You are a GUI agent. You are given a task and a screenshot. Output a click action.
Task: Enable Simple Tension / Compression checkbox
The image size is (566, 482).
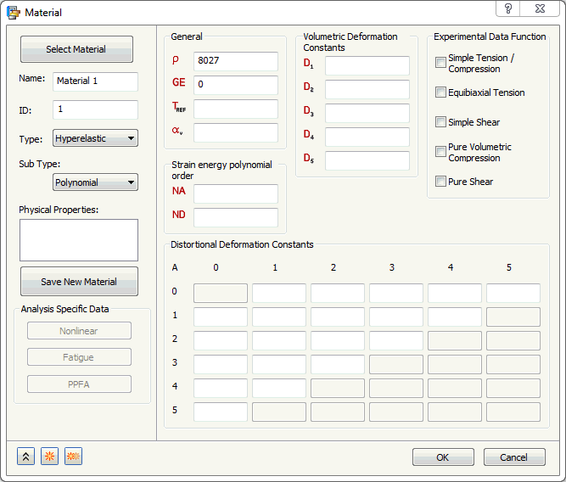click(440, 63)
